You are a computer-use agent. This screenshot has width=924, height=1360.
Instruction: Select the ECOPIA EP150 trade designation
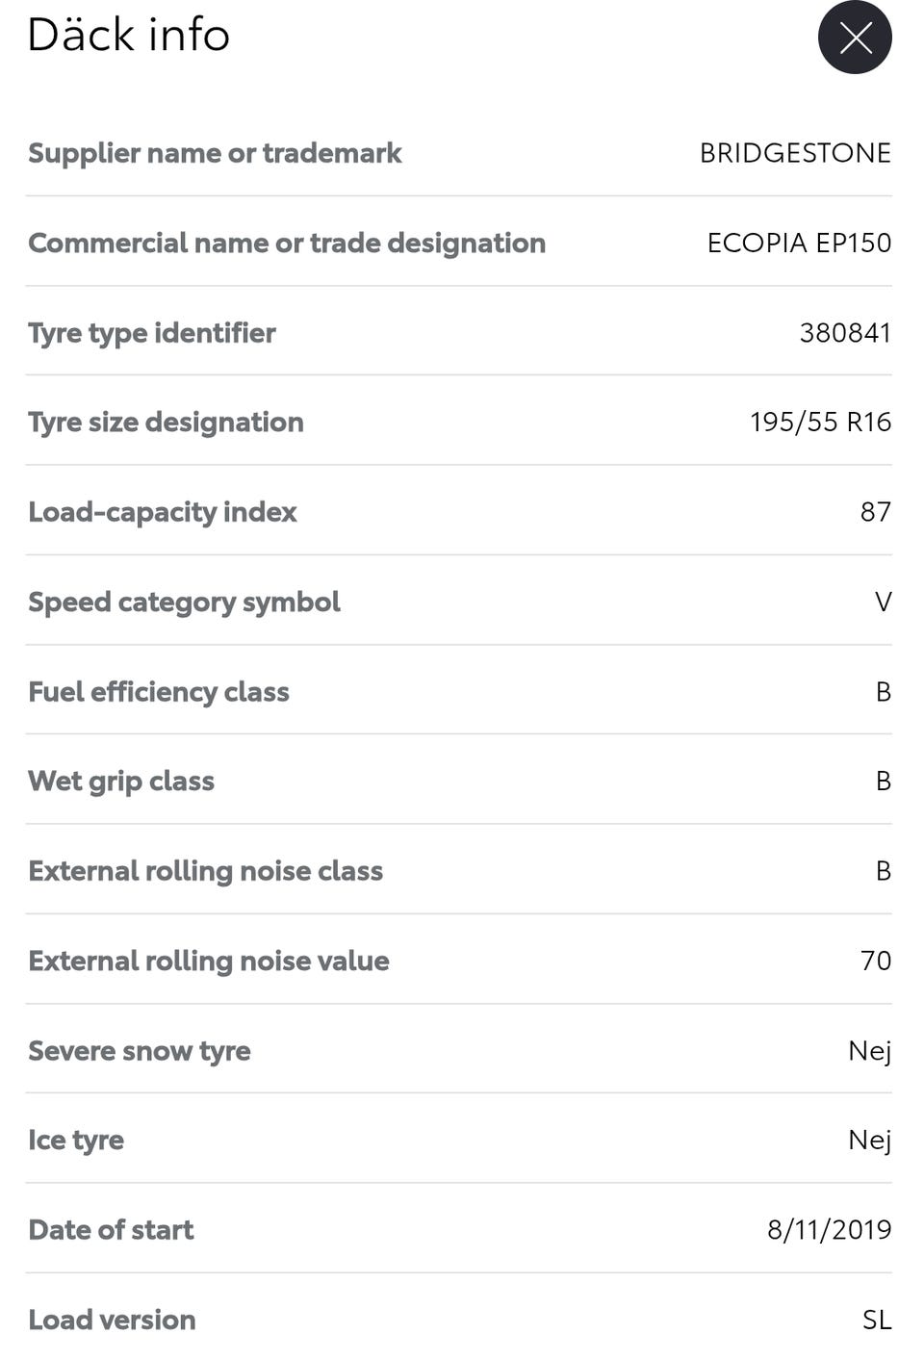(799, 243)
